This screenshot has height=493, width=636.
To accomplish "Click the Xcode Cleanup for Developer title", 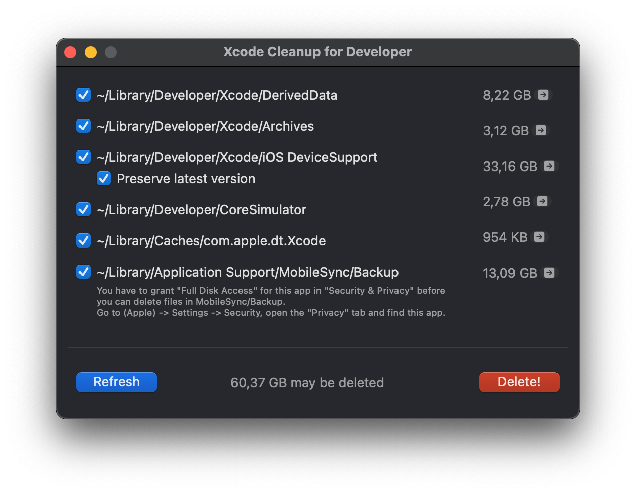I will coord(317,52).
